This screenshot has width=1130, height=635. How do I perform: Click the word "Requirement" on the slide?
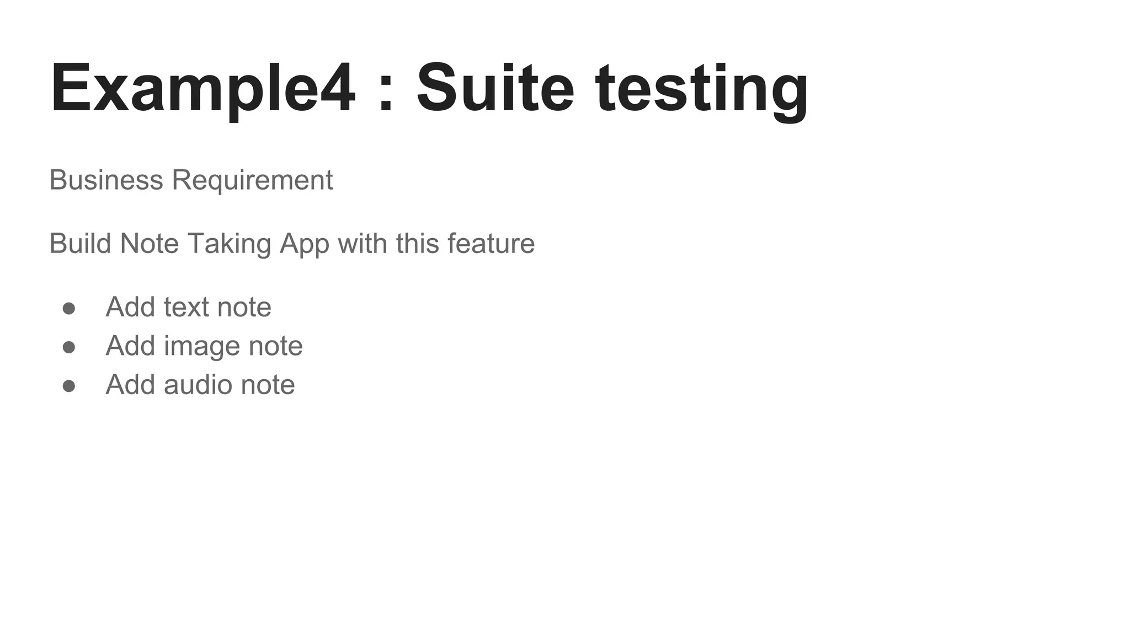pos(252,180)
